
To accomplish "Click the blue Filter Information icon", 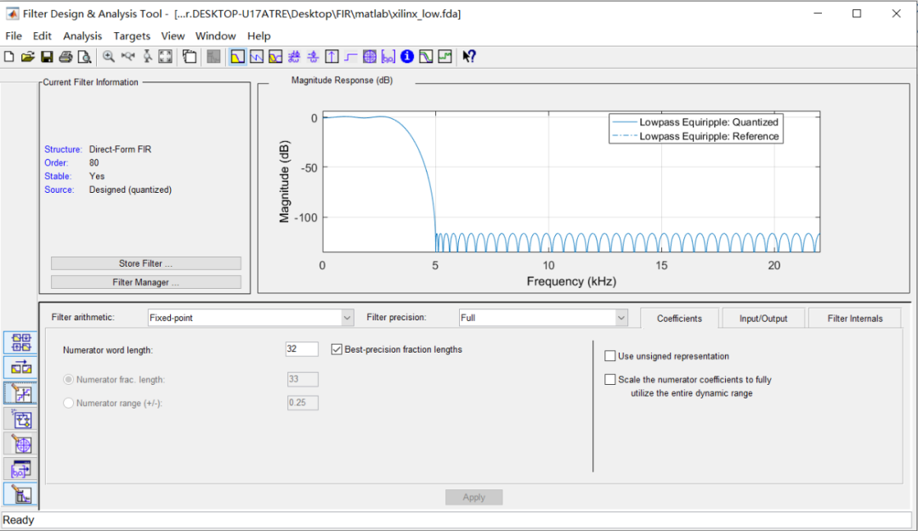I will point(407,57).
